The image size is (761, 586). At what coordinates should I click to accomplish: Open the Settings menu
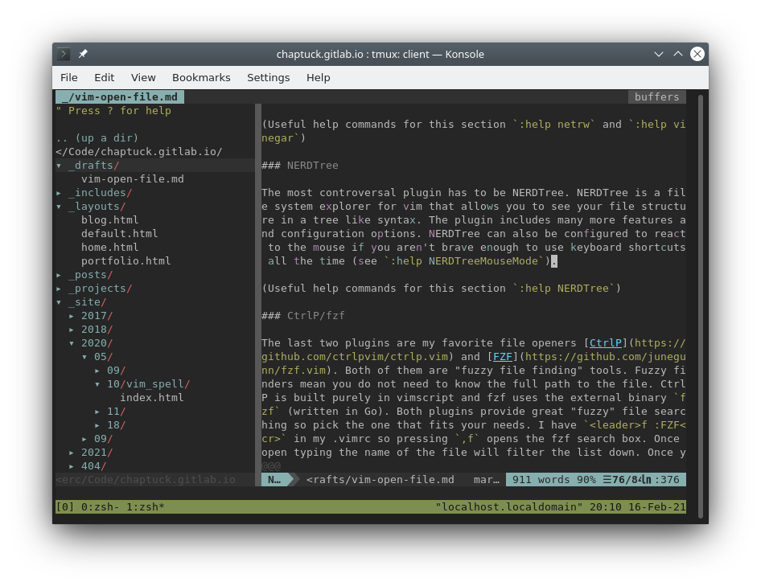[269, 77]
